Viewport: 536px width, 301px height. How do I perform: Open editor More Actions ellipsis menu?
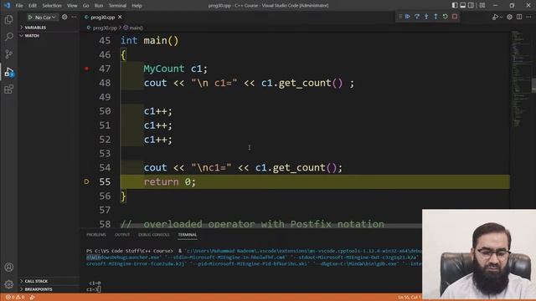click(528, 17)
